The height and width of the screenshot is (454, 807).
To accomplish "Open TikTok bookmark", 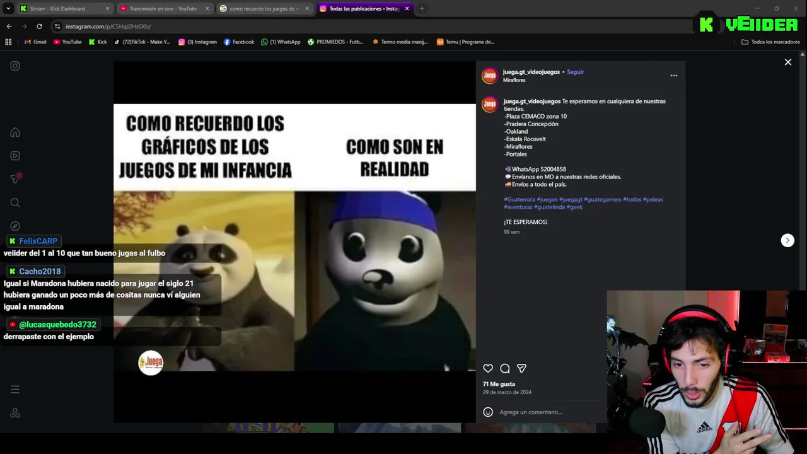I will click(x=142, y=42).
